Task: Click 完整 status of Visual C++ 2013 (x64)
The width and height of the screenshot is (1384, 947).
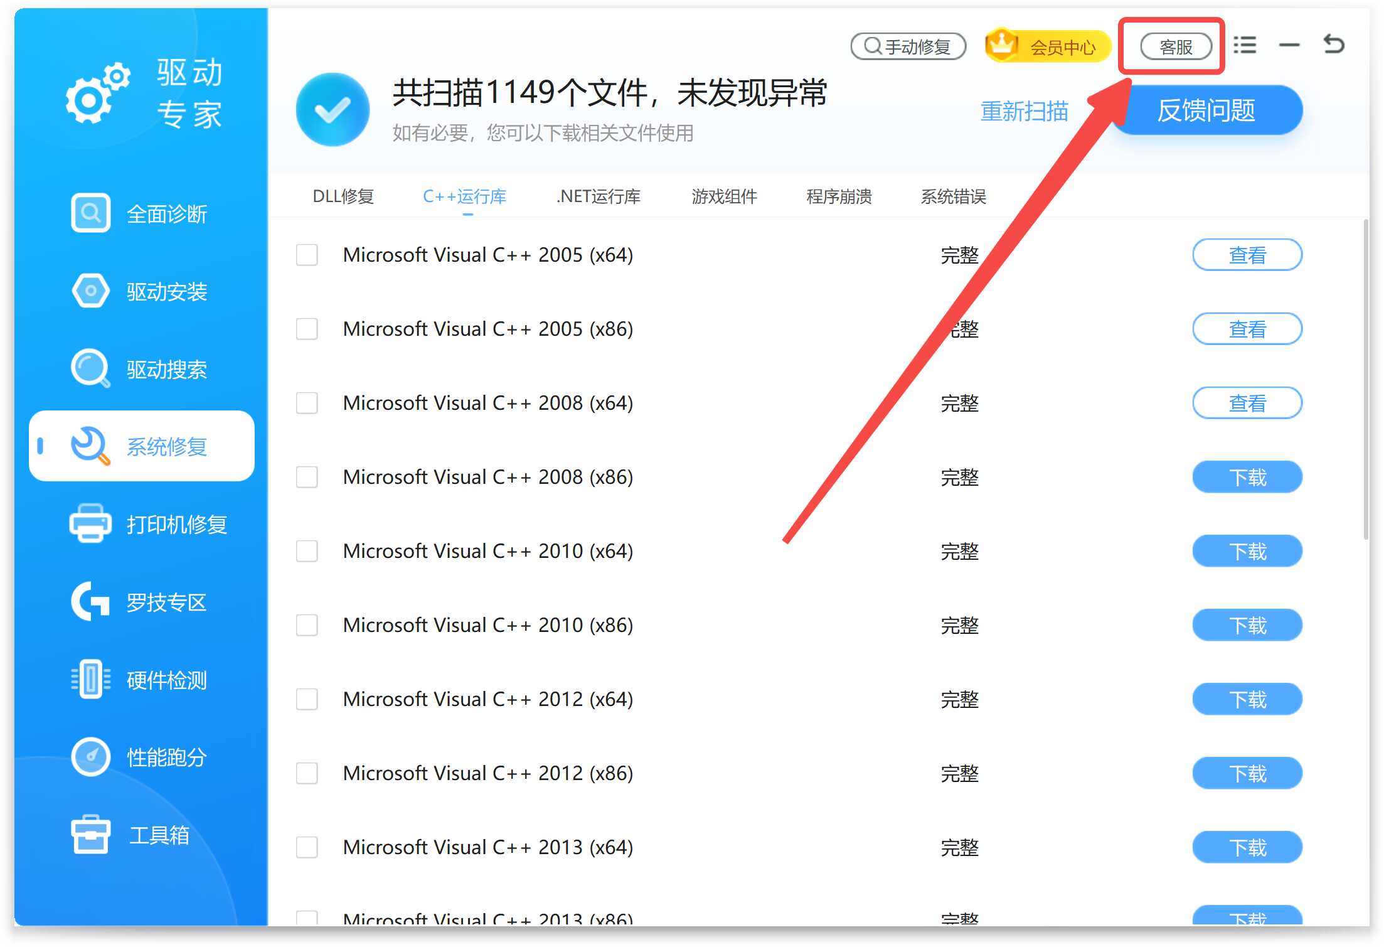Action: click(x=959, y=847)
